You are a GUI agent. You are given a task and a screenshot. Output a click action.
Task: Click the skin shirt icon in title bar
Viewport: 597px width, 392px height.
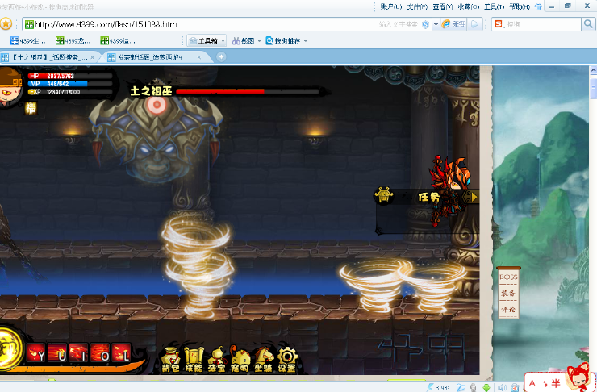(x=538, y=6)
